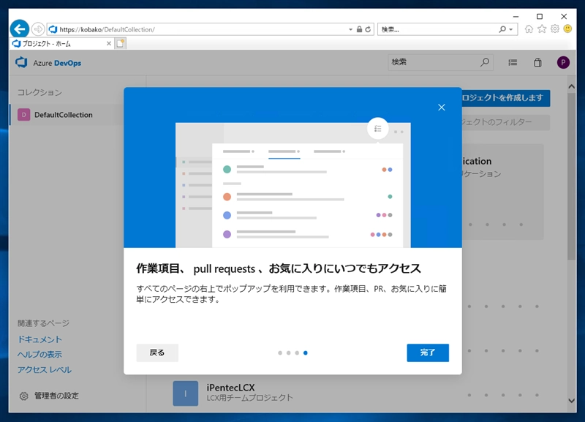Click the browser back arrow button
This screenshot has width=585, height=422.
pos(20,29)
